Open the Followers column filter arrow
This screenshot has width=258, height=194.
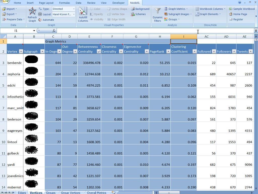234,52
